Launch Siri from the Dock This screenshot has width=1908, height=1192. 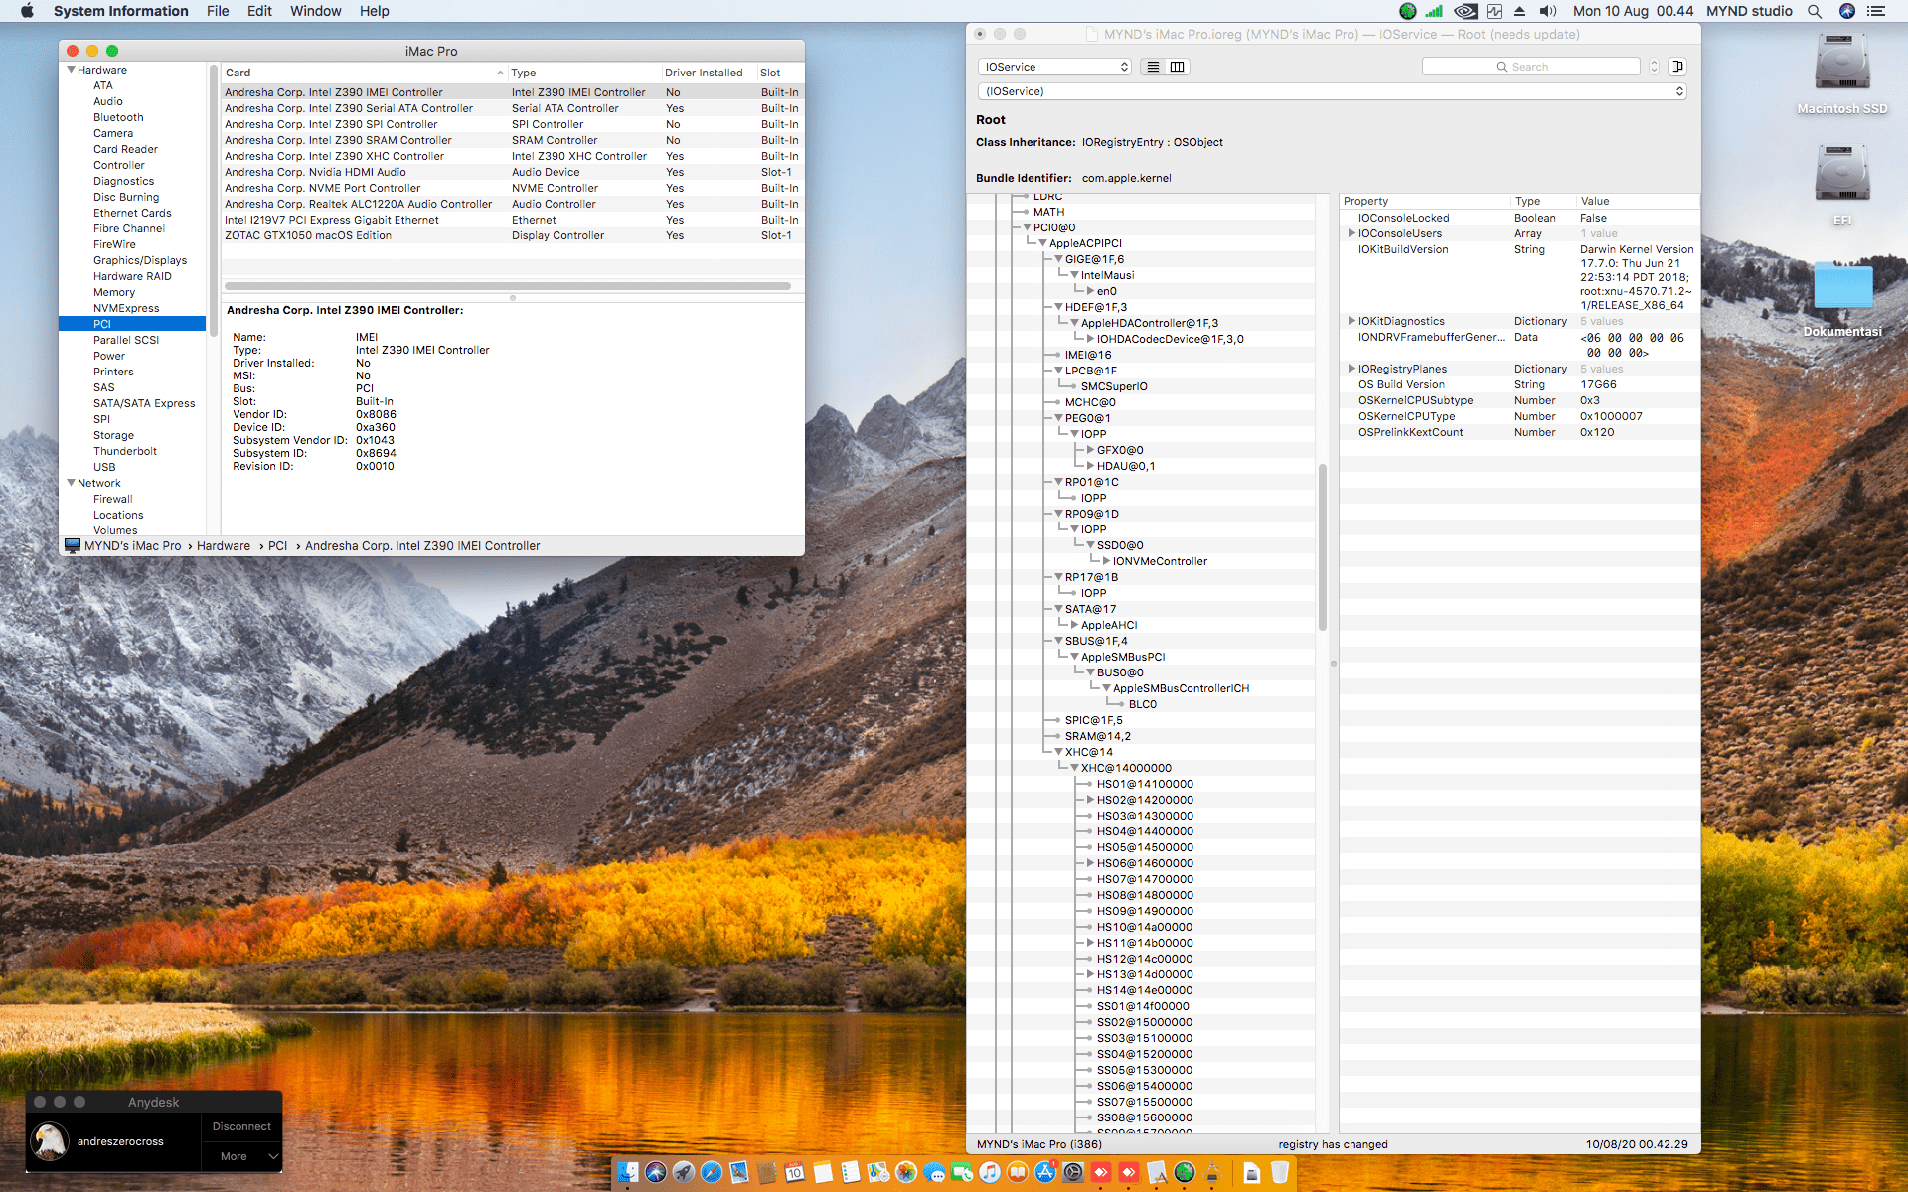pos(656,1173)
